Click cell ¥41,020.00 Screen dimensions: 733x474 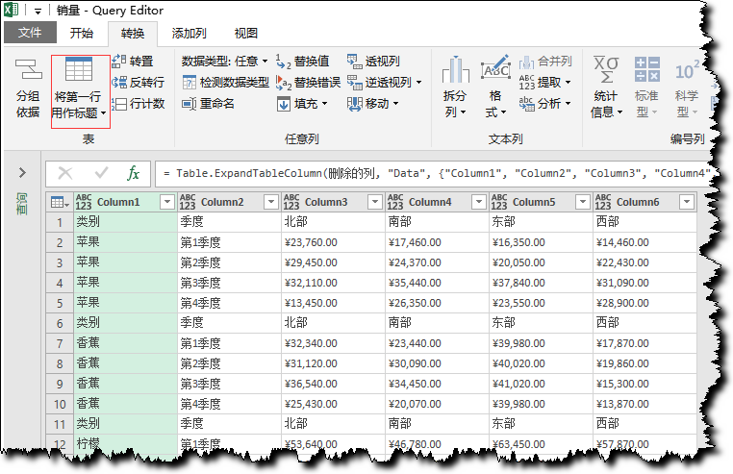coord(541,384)
